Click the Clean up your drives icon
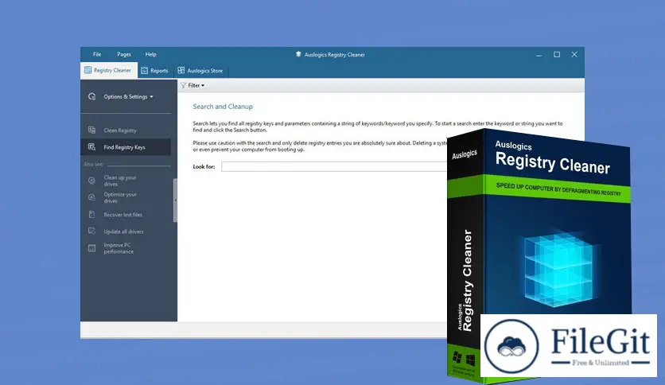 pos(91,181)
